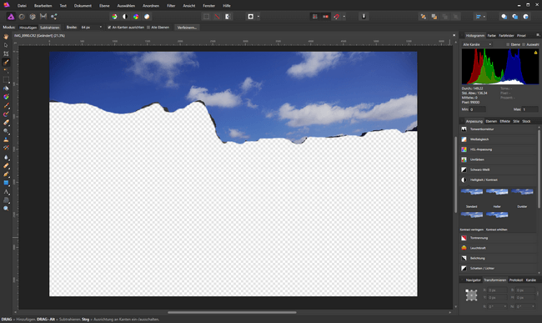
Task: Select the View hand tool
Action: (x=6, y=37)
